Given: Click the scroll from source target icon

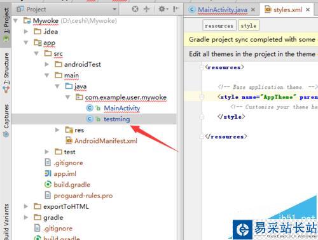Looking at the screenshot, I should click(135, 9).
